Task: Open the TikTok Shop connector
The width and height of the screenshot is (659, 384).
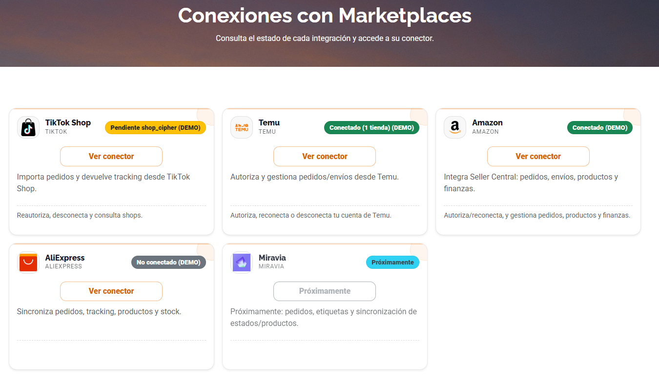Action: pos(111,156)
